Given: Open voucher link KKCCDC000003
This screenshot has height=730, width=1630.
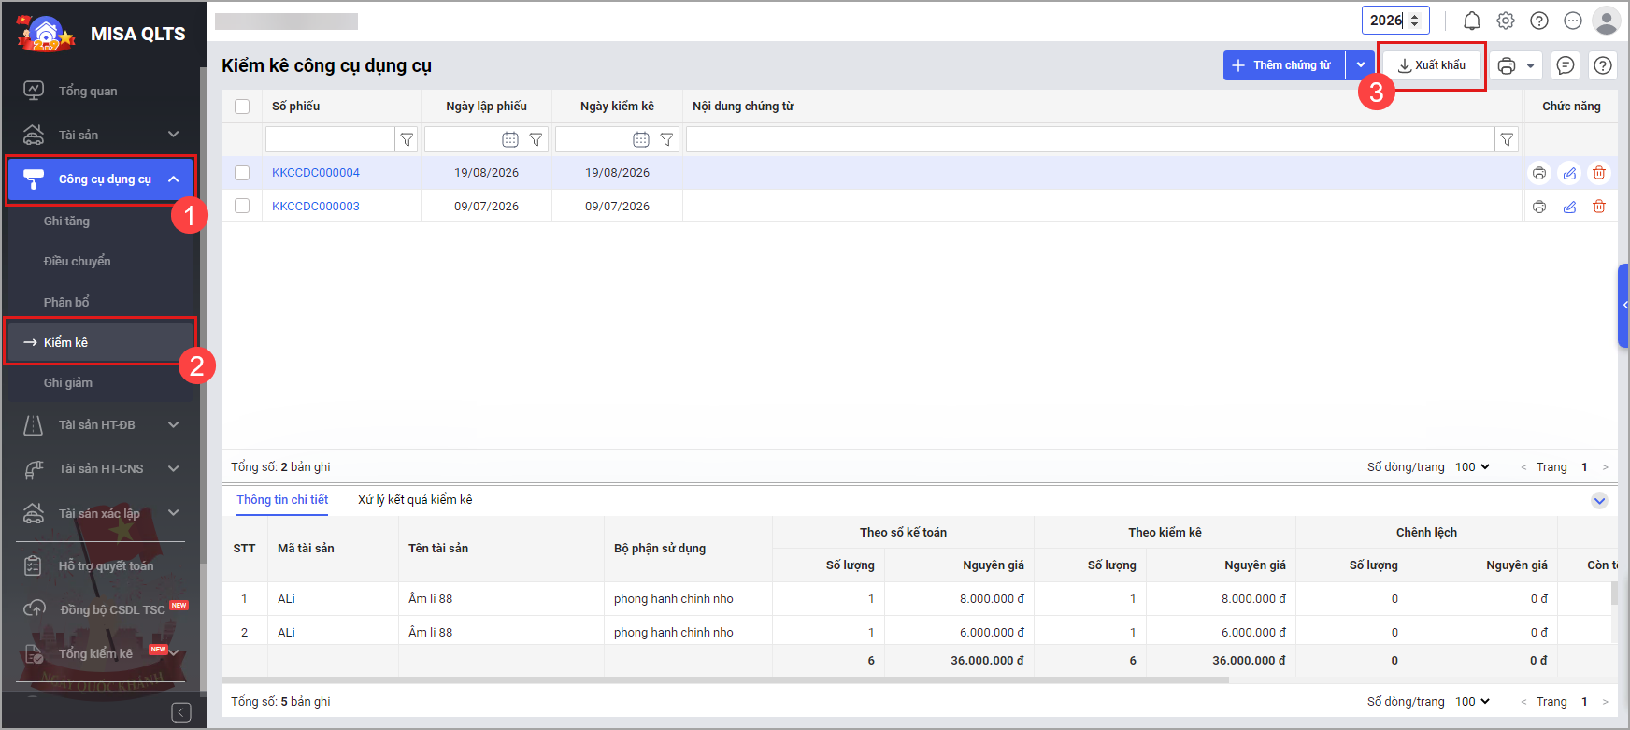Looking at the screenshot, I should point(315,207).
